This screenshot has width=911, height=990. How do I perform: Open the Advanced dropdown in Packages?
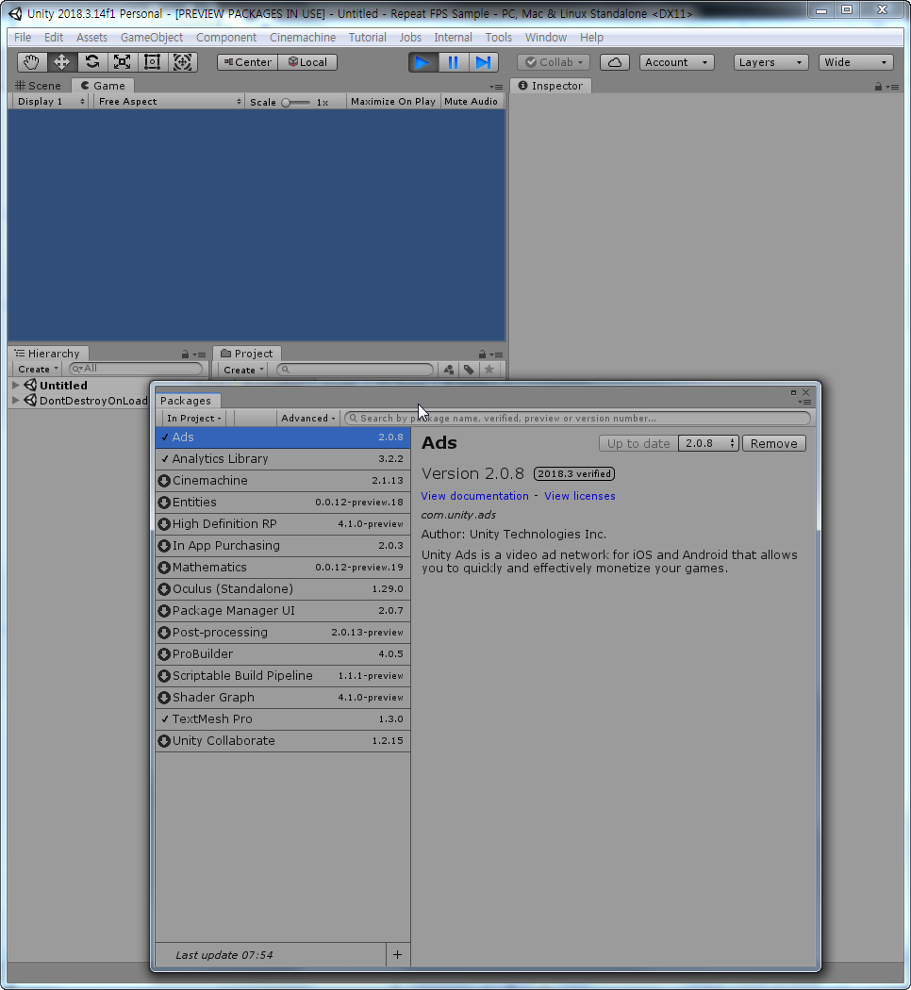(x=308, y=418)
